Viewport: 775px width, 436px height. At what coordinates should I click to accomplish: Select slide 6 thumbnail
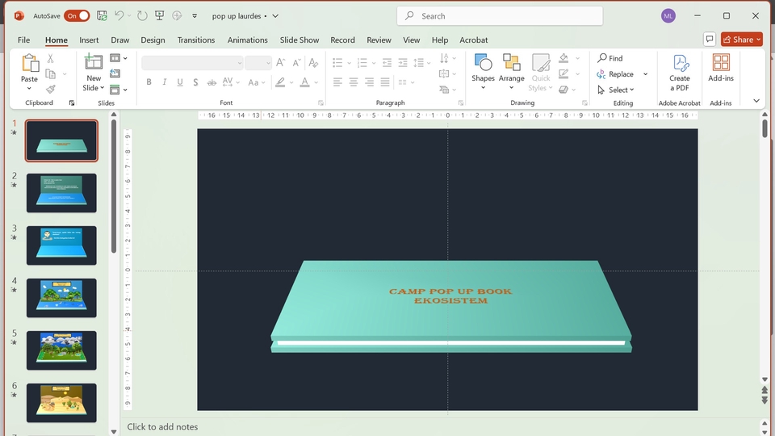click(62, 402)
